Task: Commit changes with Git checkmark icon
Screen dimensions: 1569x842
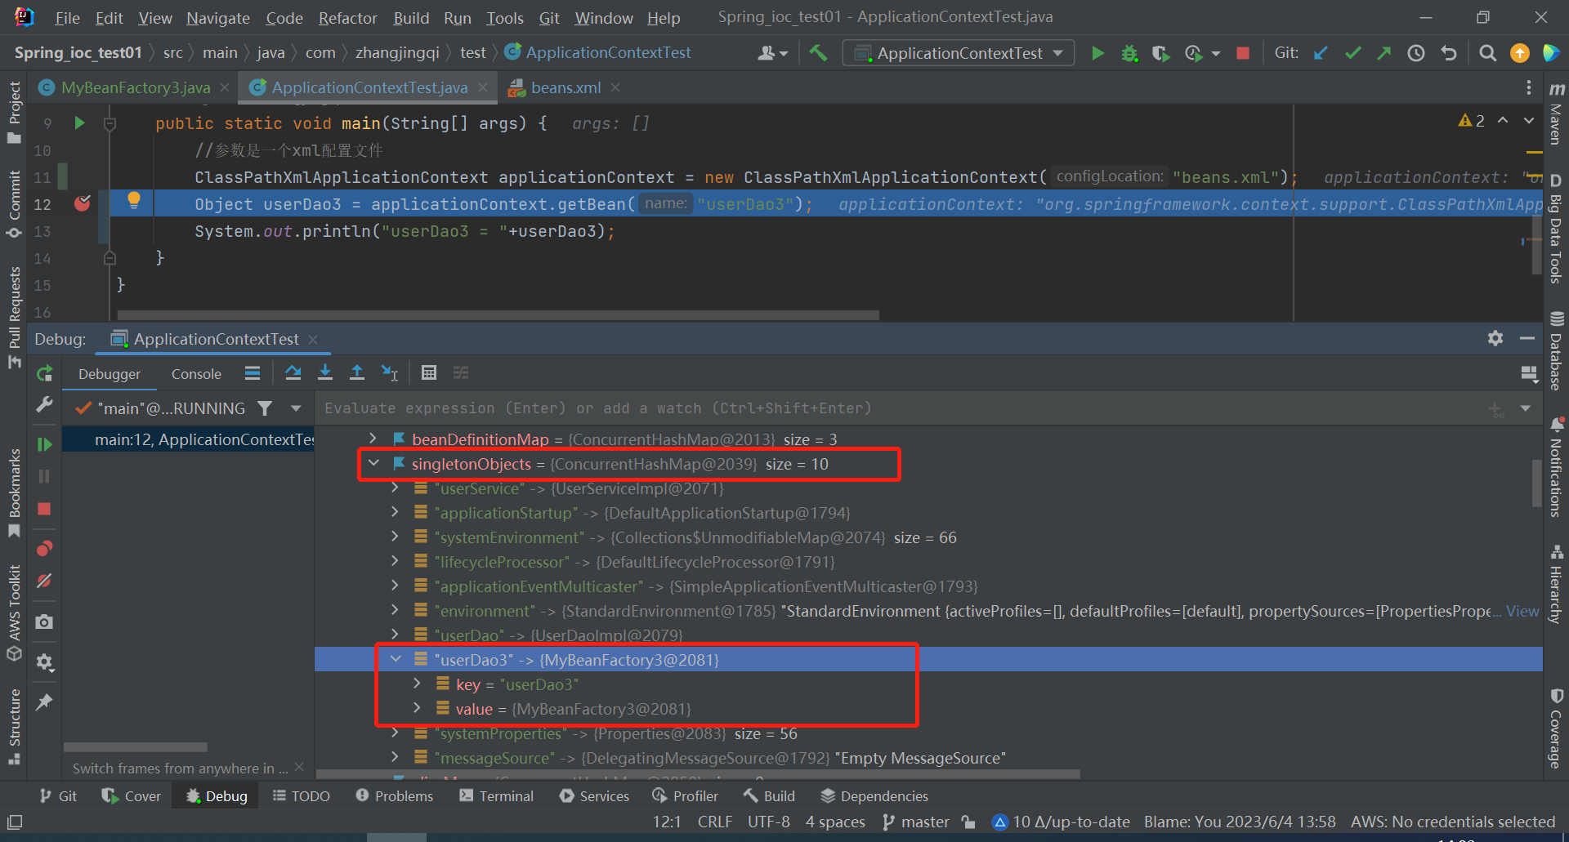Action: 1352,53
